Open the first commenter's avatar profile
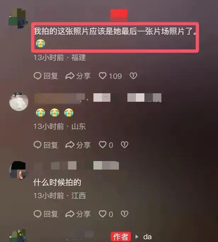Screen dimensions: 218x242 click(x=18, y=18)
